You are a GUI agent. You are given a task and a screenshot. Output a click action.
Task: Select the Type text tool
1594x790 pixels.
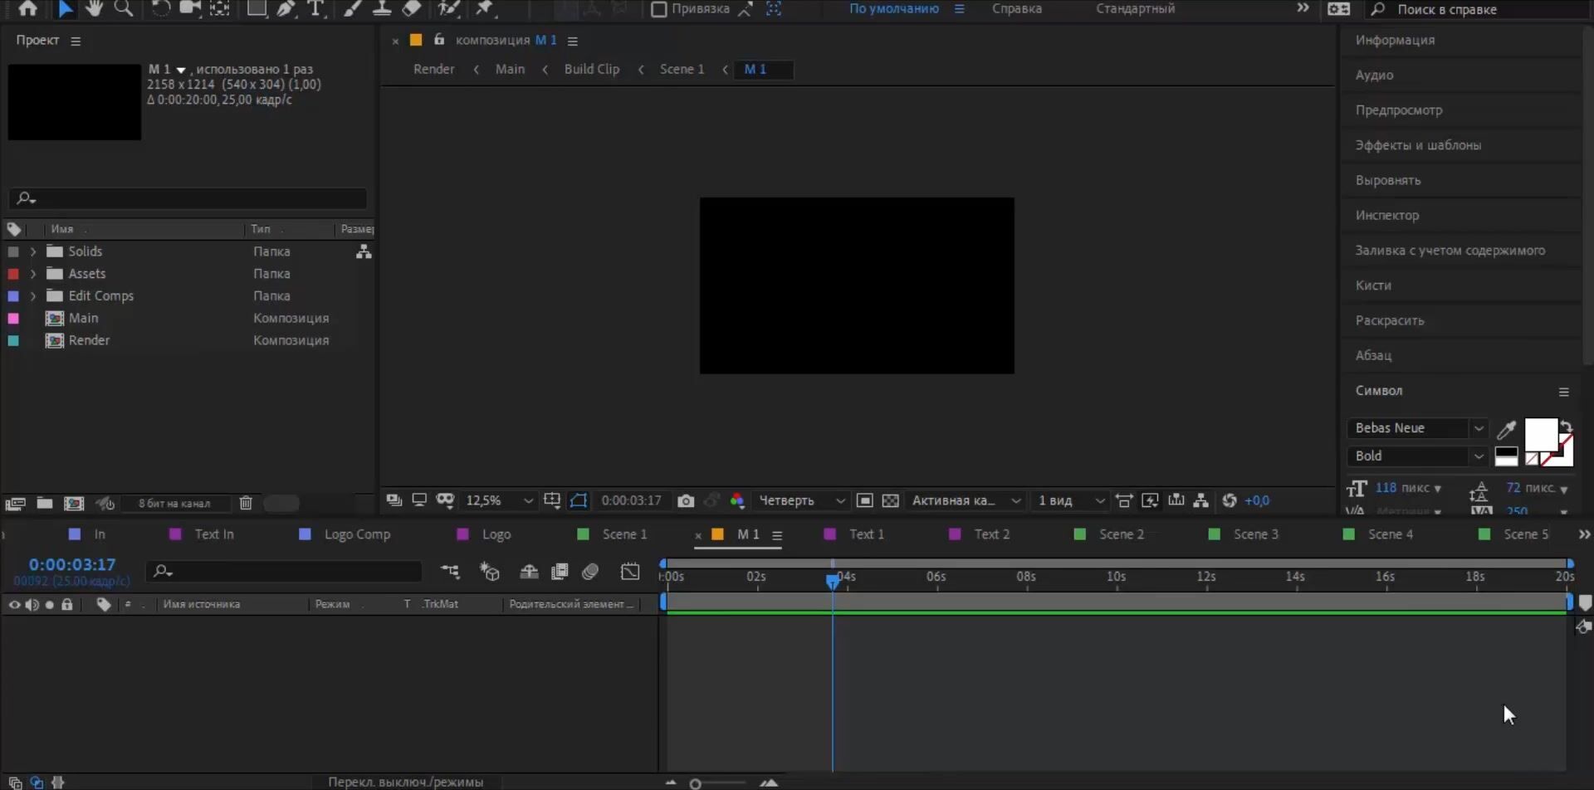(315, 8)
